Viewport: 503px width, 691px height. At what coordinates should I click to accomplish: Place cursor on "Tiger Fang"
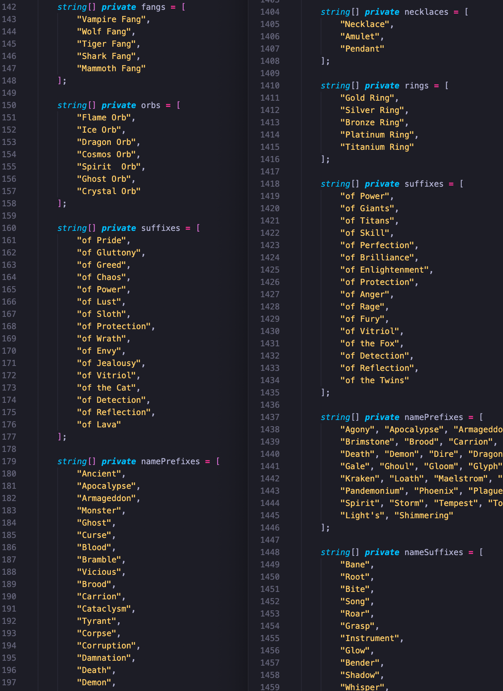click(106, 44)
